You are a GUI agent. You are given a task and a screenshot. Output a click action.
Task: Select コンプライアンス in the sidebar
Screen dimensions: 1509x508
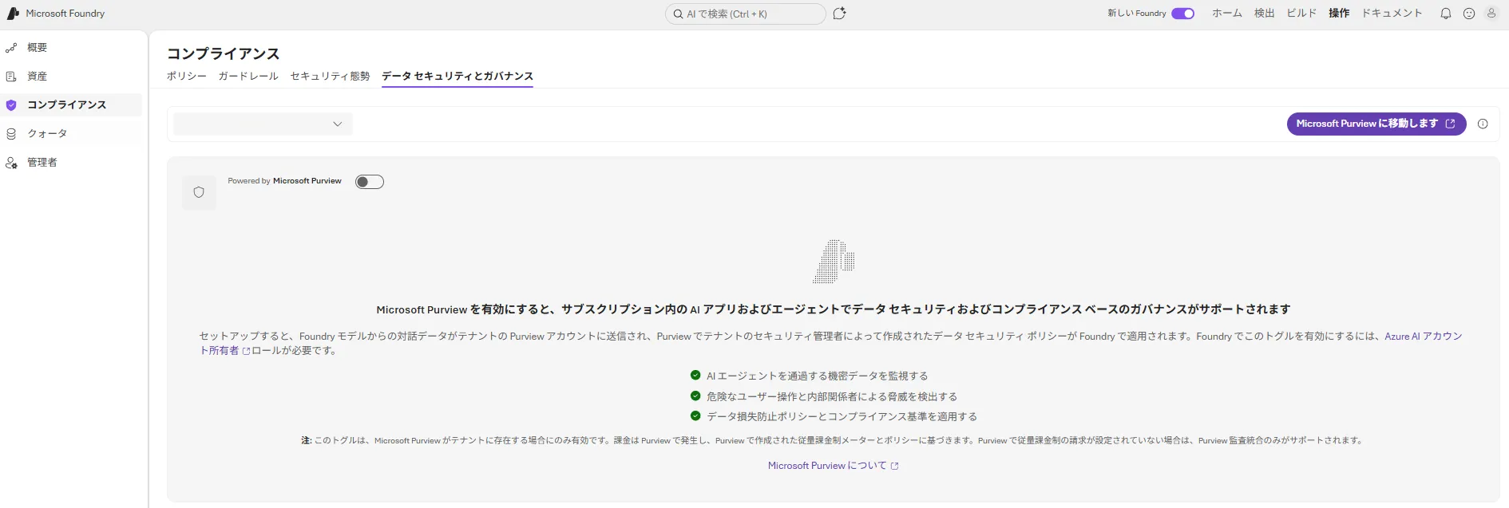pos(71,105)
